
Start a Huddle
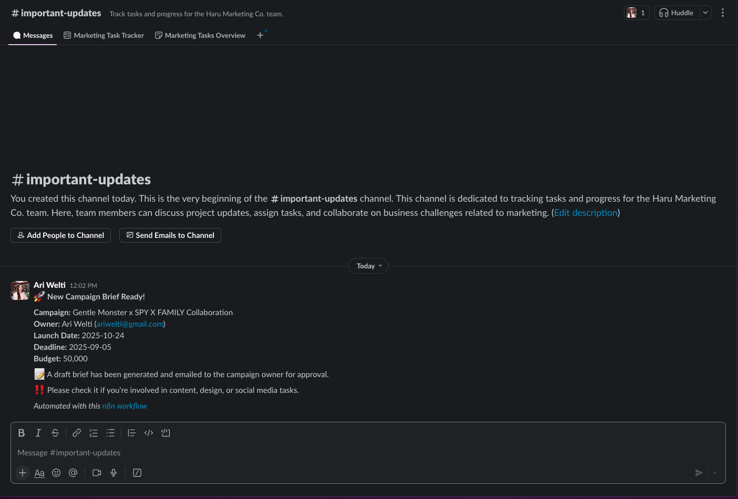click(676, 13)
